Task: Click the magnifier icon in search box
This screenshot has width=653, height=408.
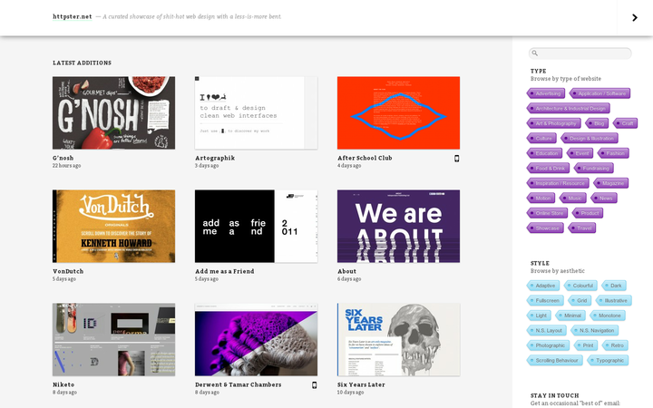Action: coord(535,53)
